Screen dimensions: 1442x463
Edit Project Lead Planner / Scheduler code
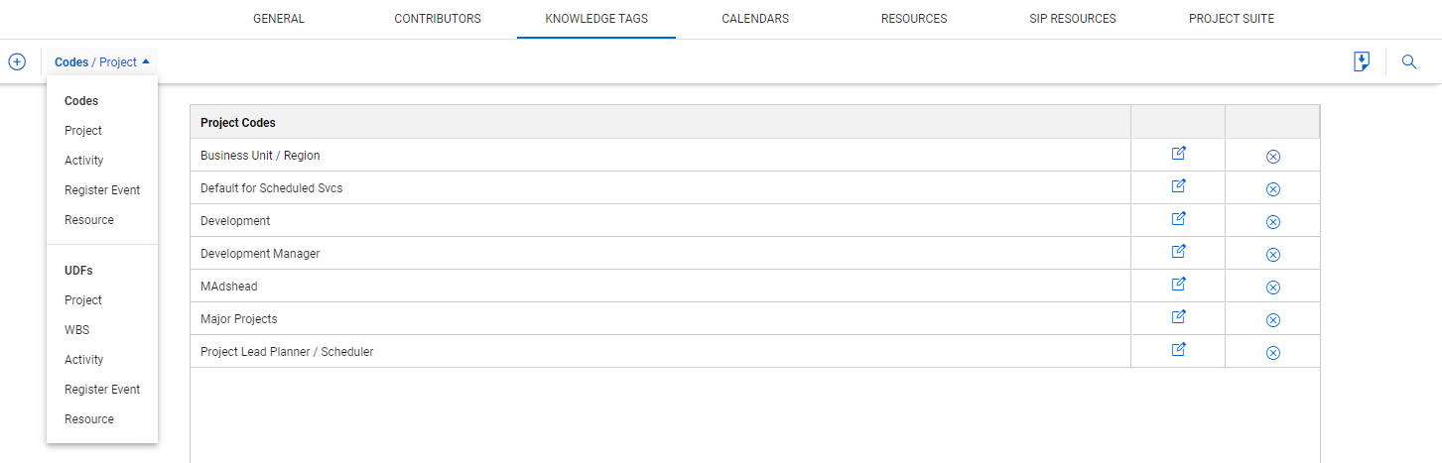point(1178,350)
